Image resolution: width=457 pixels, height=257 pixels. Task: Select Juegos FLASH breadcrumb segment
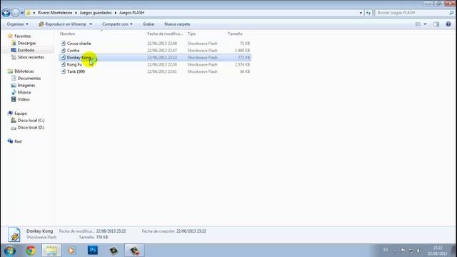[131, 13]
